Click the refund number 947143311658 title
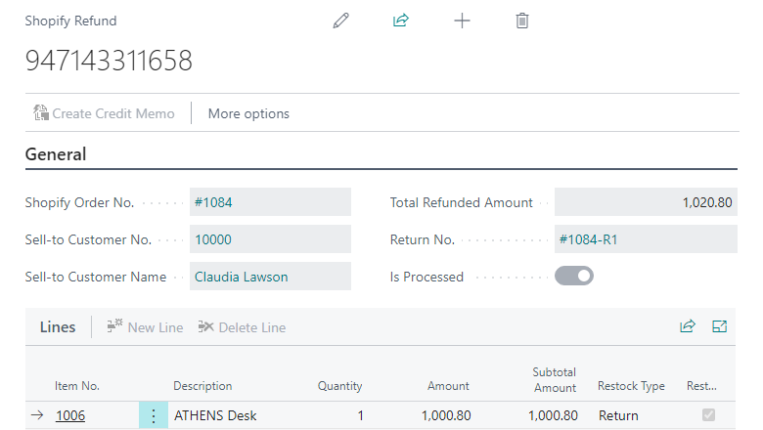This screenshot has width=763, height=430. pos(109,61)
